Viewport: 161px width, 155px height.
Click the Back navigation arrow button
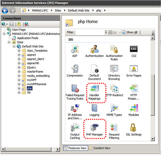click(5, 11)
